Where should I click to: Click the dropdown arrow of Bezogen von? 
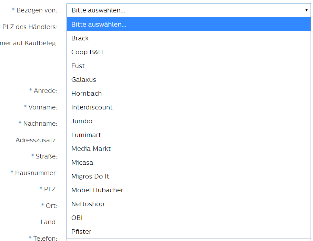point(306,10)
